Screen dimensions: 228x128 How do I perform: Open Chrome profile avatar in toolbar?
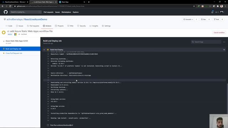click(222, 6)
